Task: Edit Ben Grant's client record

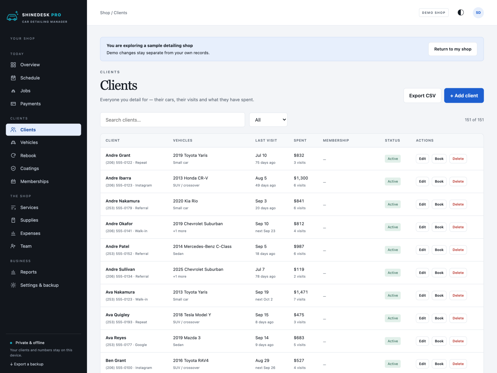Action: point(422,364)
